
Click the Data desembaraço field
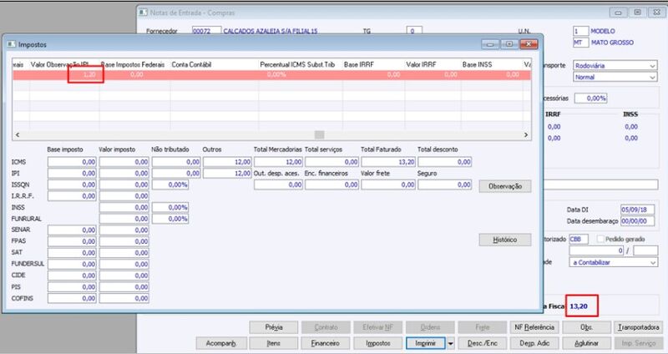coord(637,221)
